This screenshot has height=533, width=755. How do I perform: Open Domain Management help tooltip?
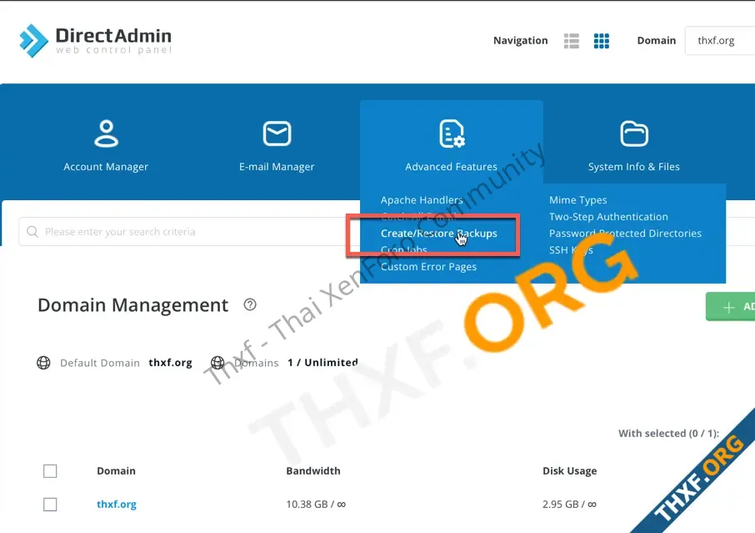coord(249,304)
